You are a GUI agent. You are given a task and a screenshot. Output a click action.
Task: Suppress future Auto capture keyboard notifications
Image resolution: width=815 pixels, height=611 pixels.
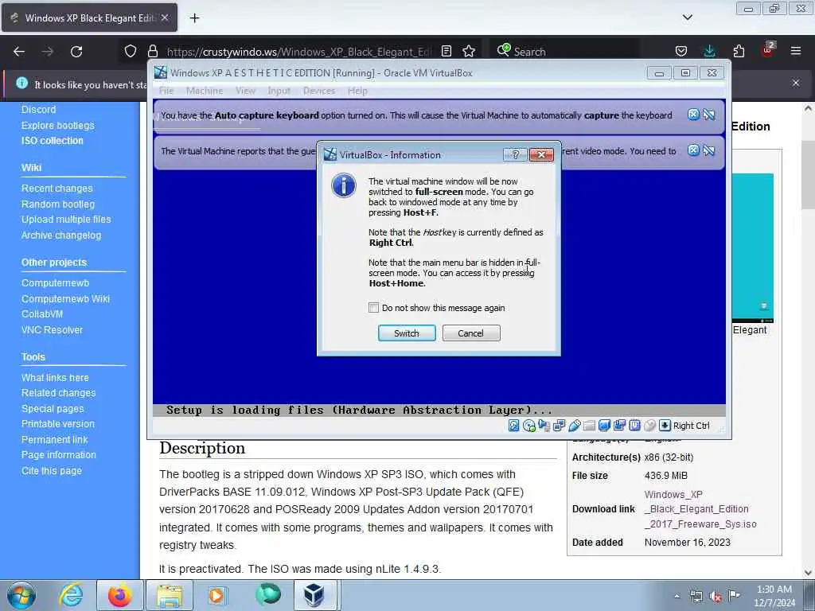709,115
